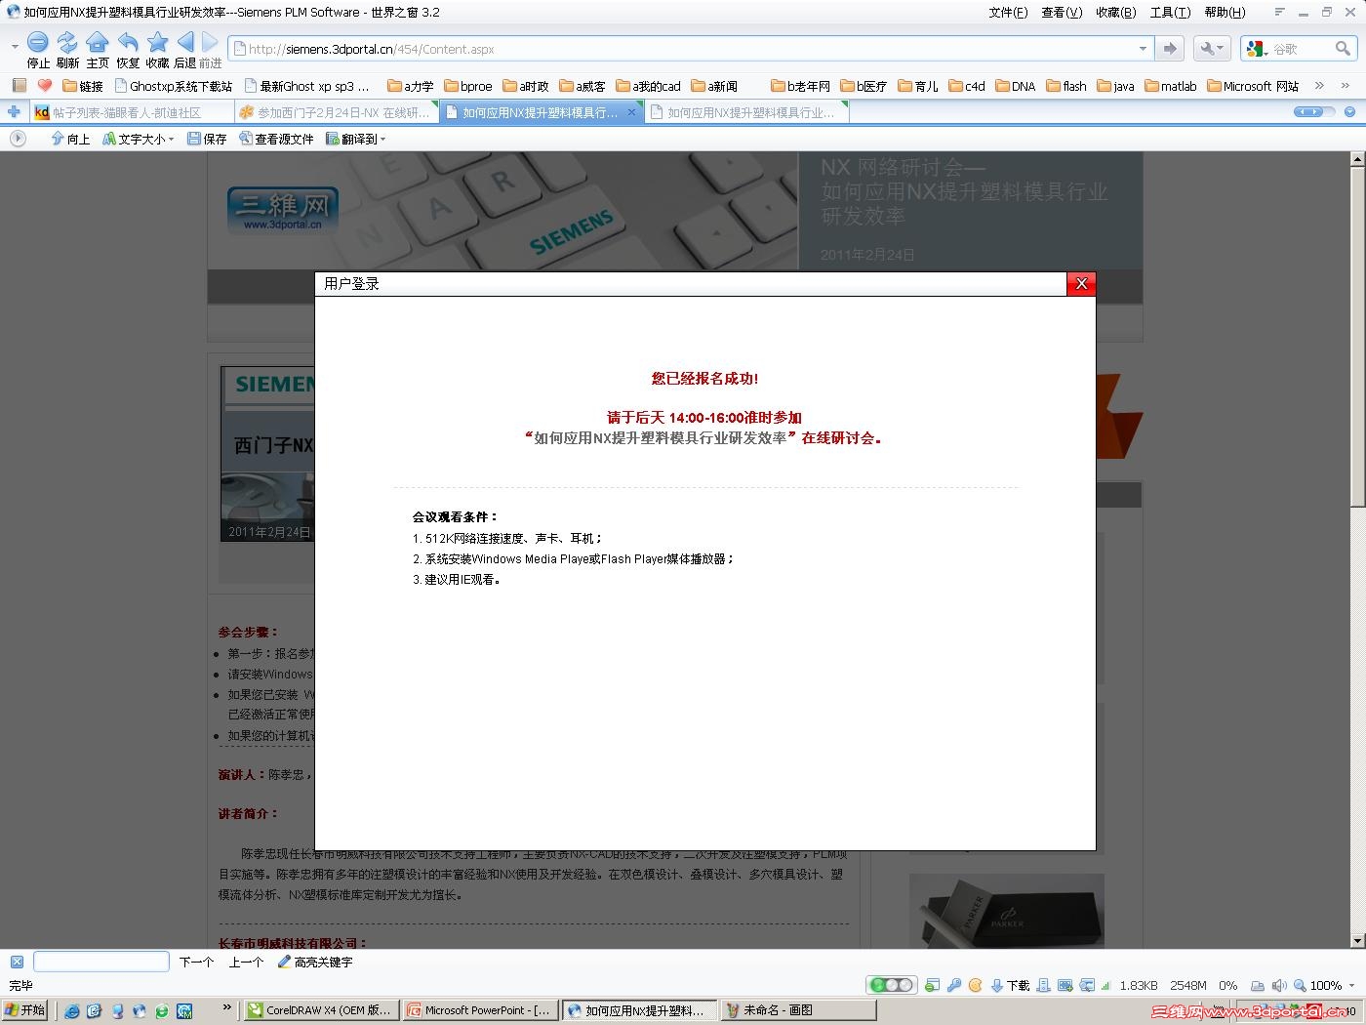The height and width of the screenshot is (1025, 1366).
Task: Expand quick launch overflow chevron
Action: (x=227, y=1007)
